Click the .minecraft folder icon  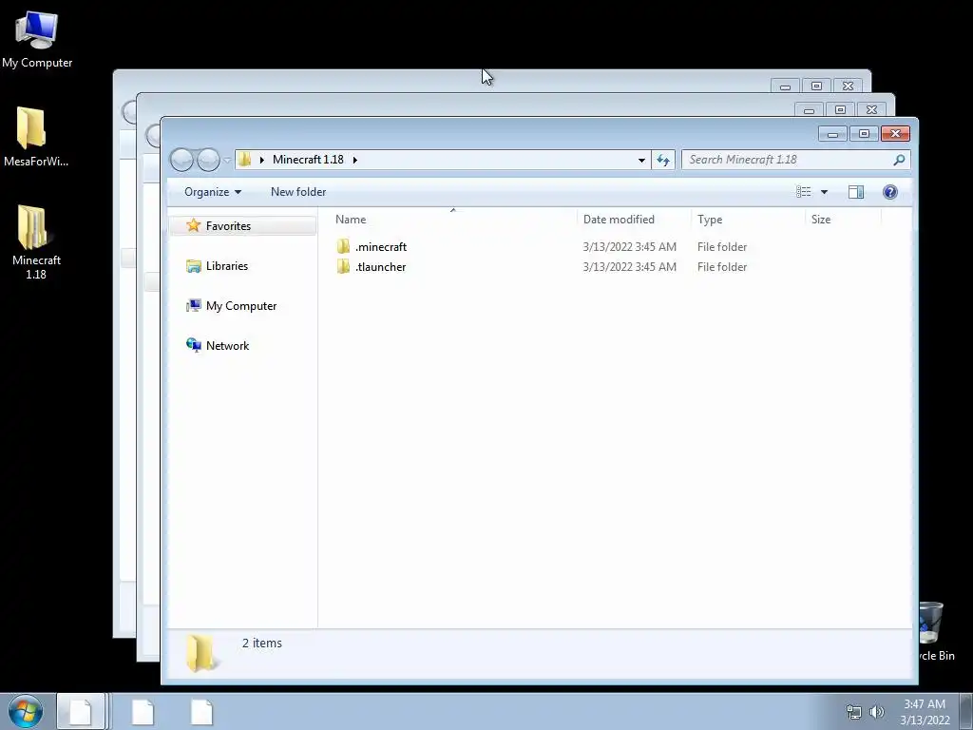(343, 246)
